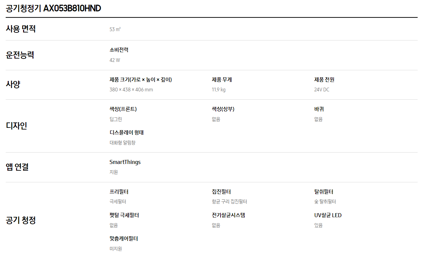Click the 숯 탈취필터 value
The width and height of the screenshot is (424, 257).
(x=325, y=202)
